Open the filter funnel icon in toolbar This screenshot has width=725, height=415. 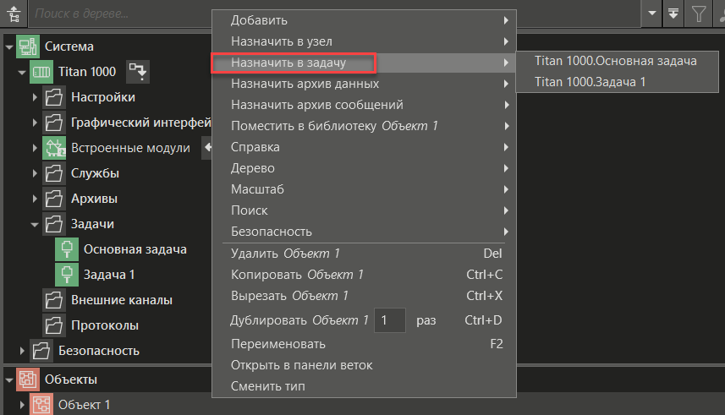699,14
